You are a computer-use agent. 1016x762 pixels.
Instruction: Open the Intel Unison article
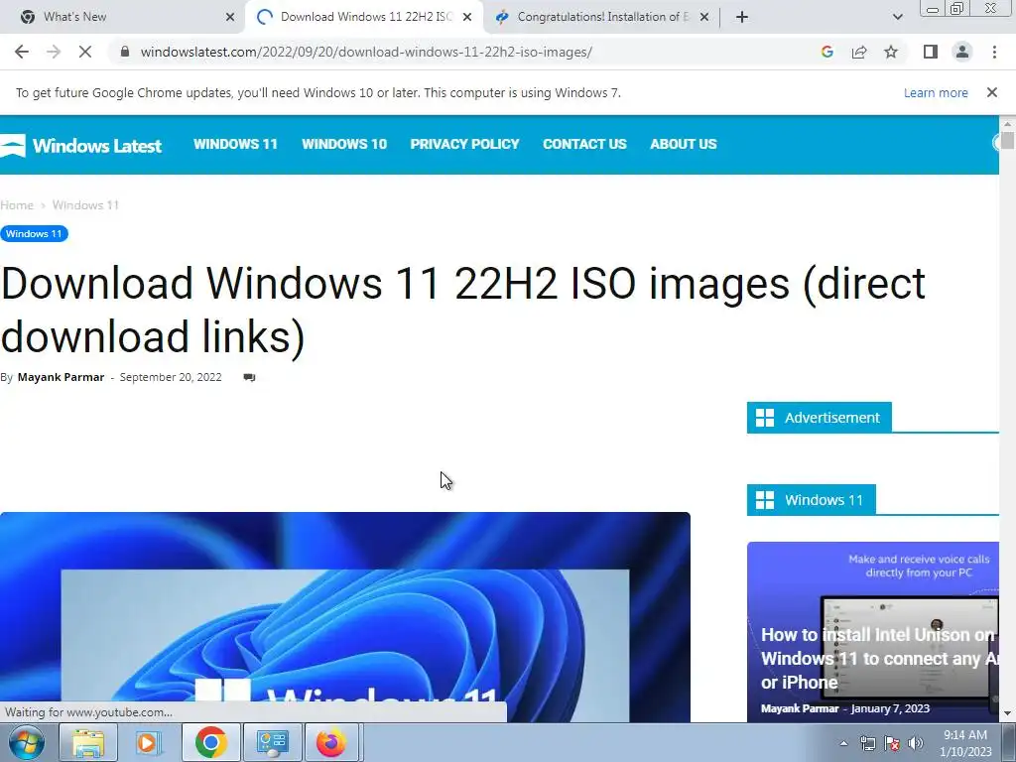coord(878,659)
